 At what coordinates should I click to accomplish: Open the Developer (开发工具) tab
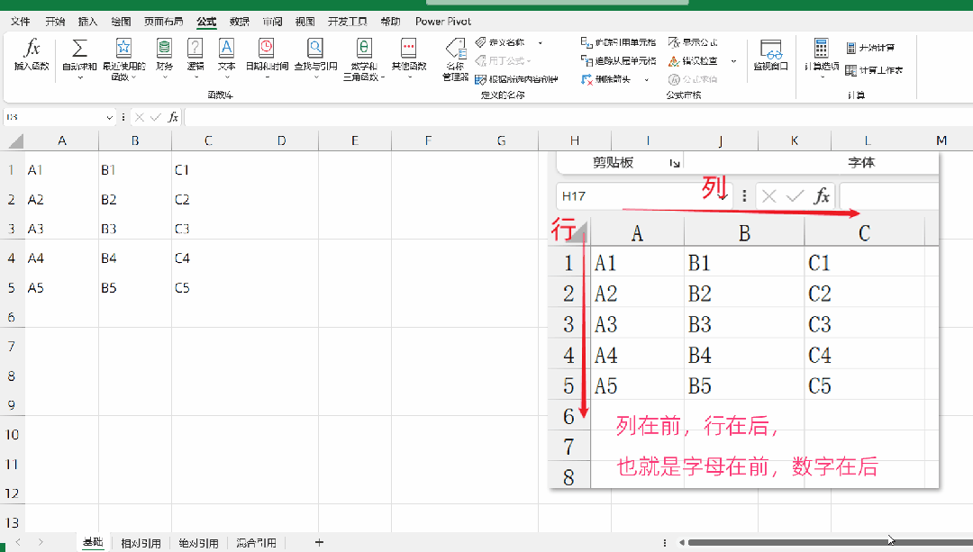pos(348,21)
